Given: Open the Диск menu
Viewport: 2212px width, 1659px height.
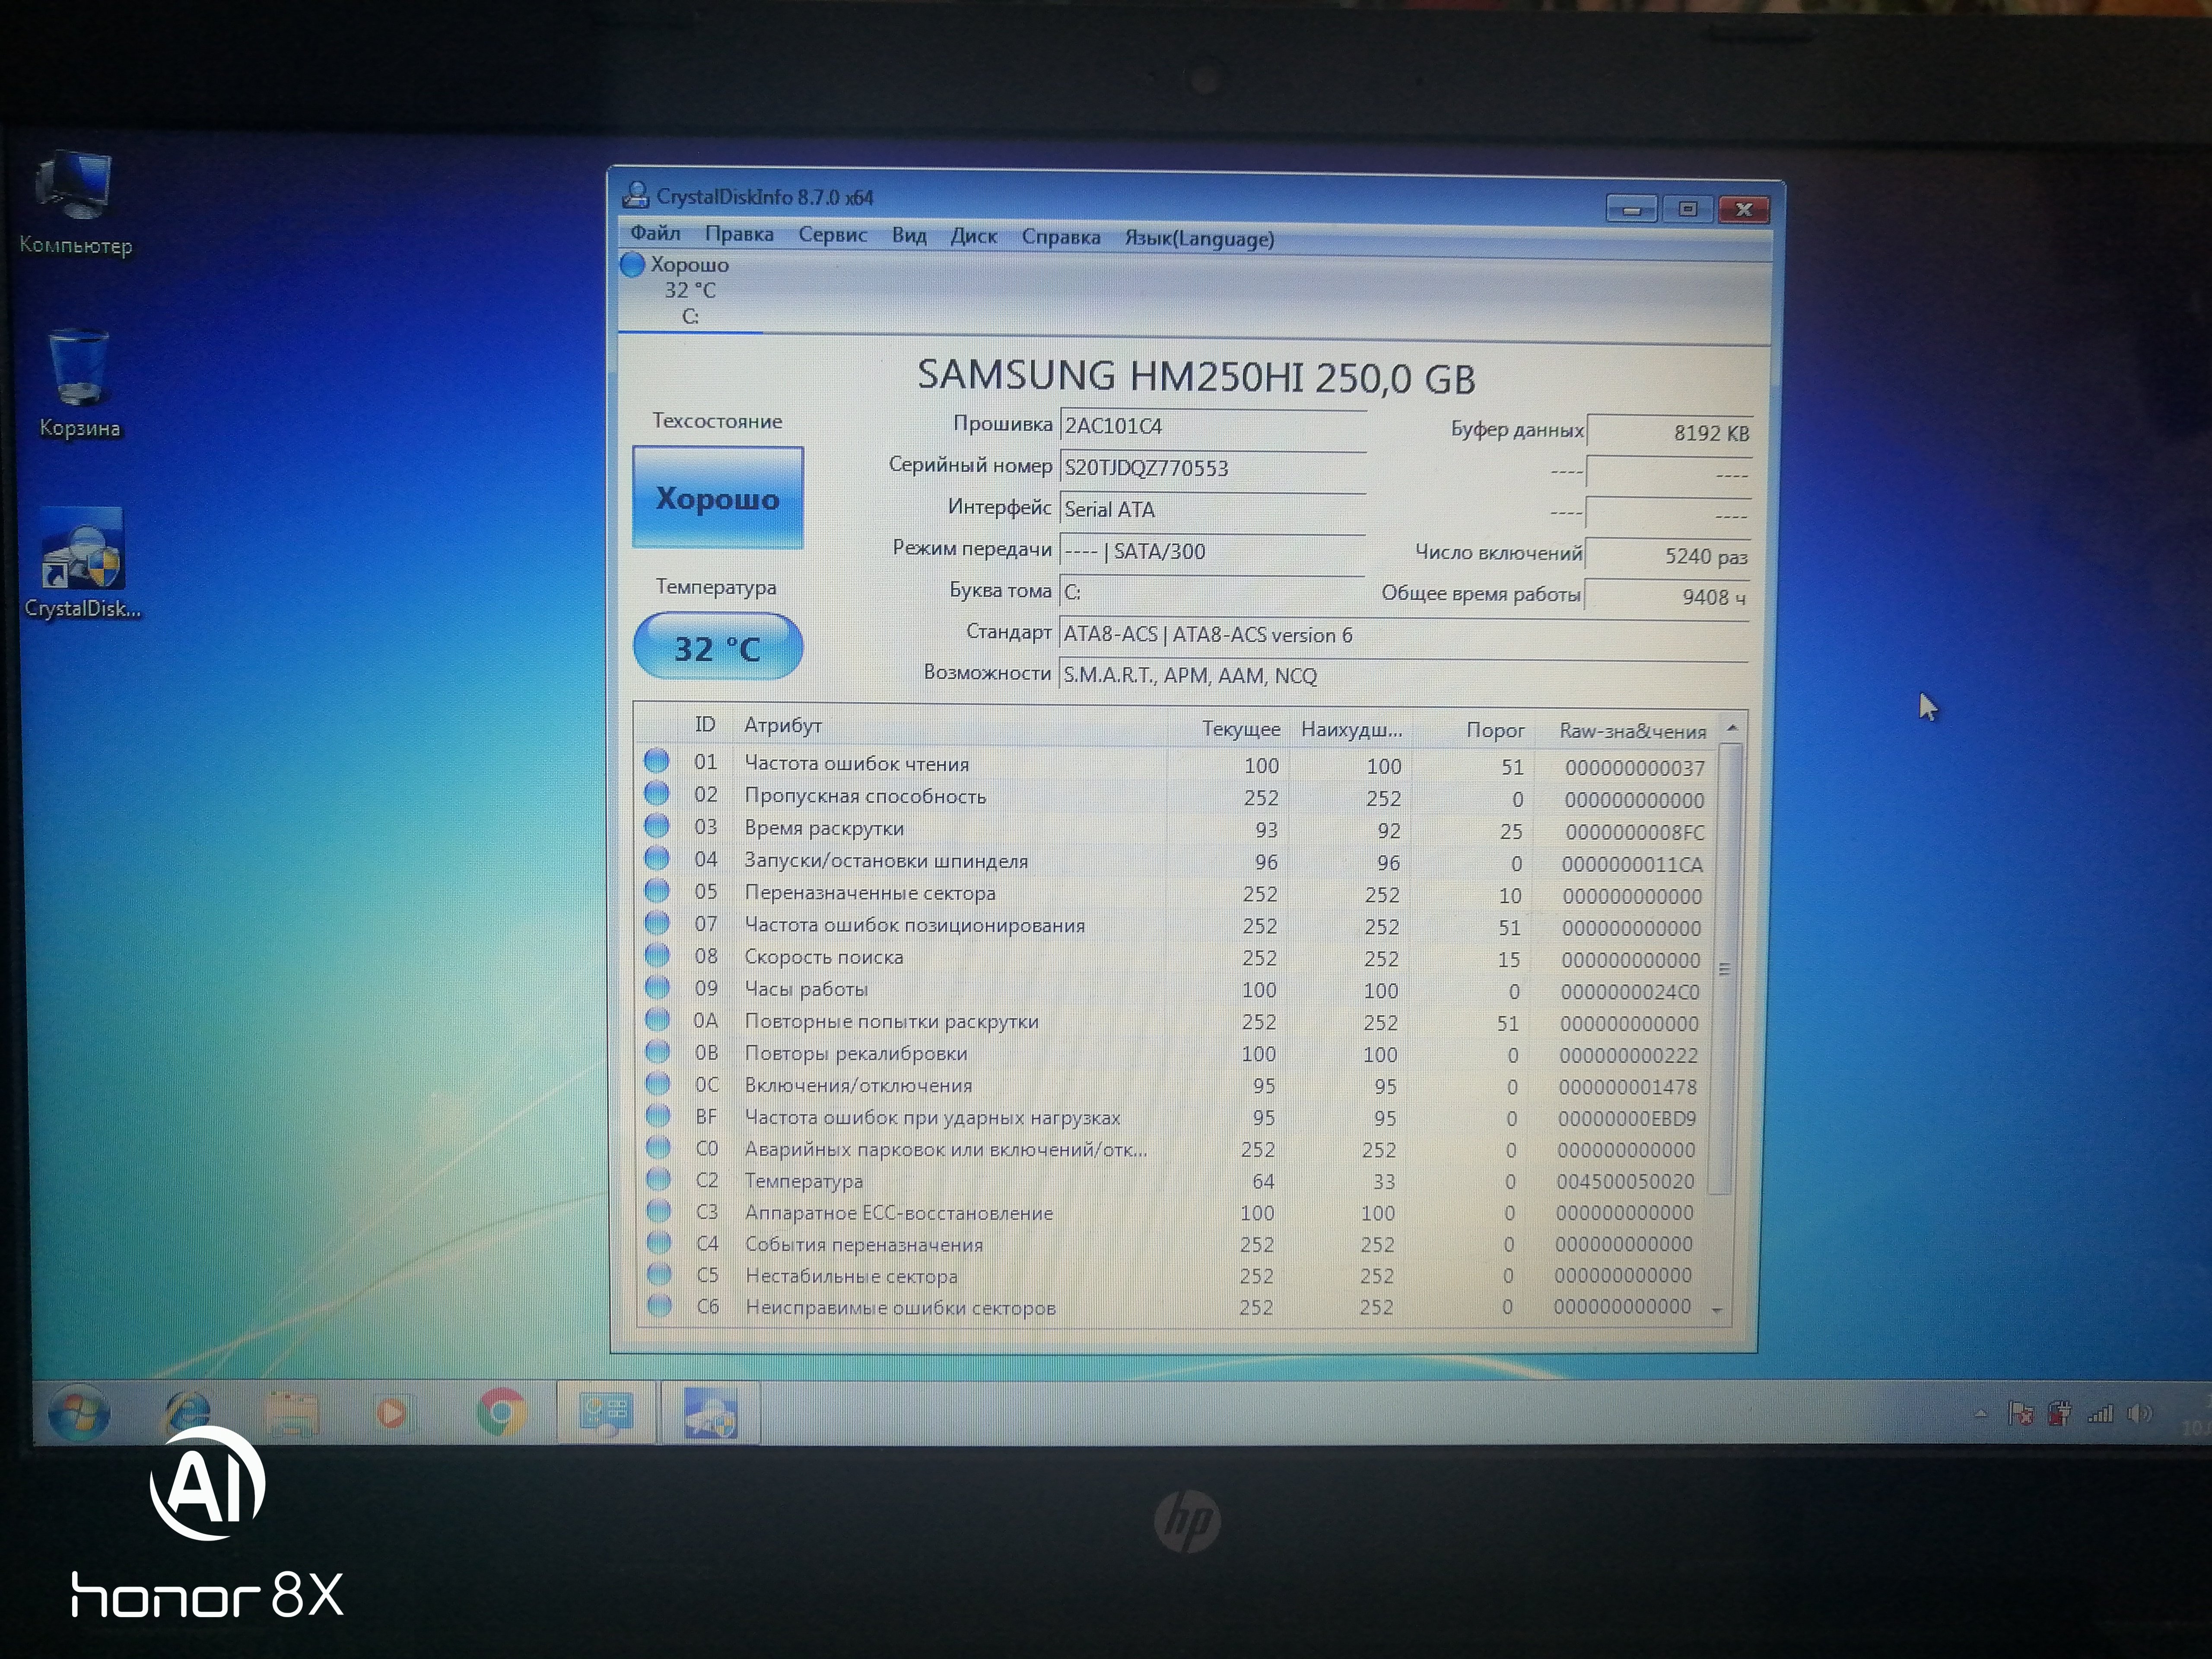Looking at the screenshot, I should click(973, 237).
